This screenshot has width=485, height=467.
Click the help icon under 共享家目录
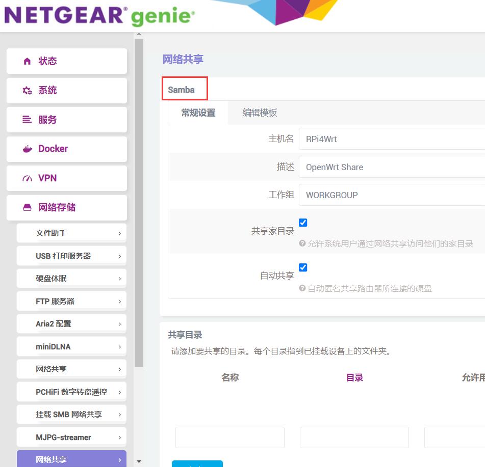pyautogui.click(x=302, y=243)
